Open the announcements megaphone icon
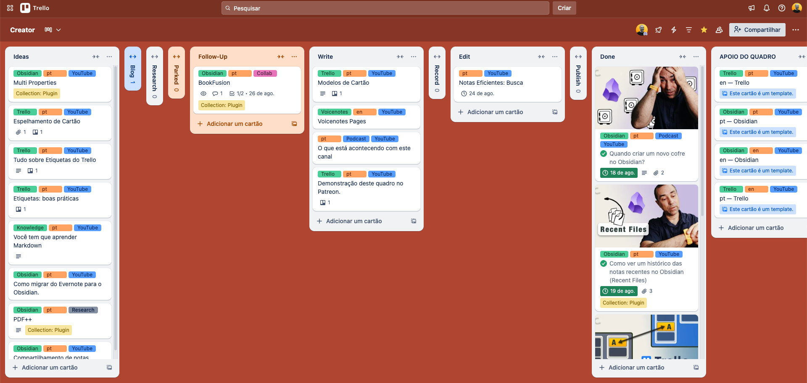The image size is (807, 383). coord(752,8)
